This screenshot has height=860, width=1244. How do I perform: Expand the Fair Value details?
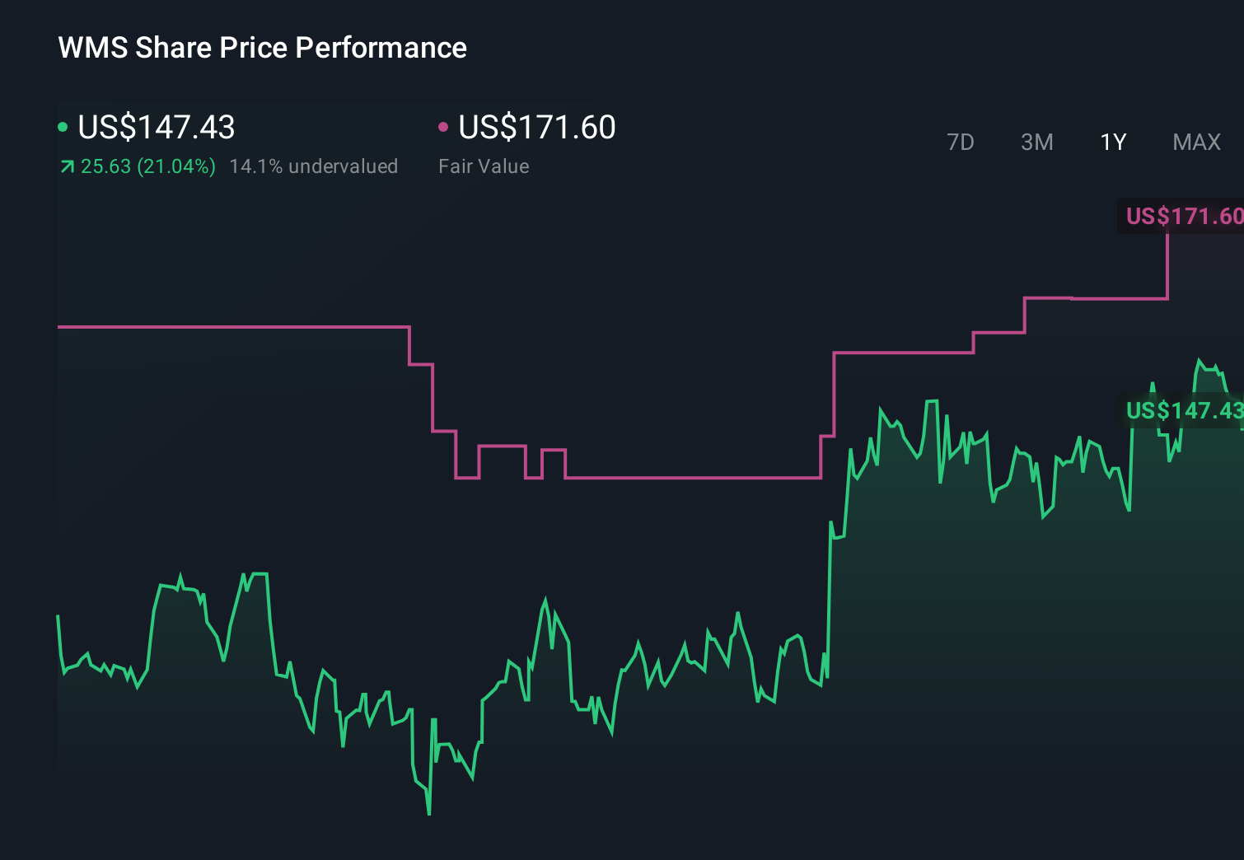(x=484, y=166)
